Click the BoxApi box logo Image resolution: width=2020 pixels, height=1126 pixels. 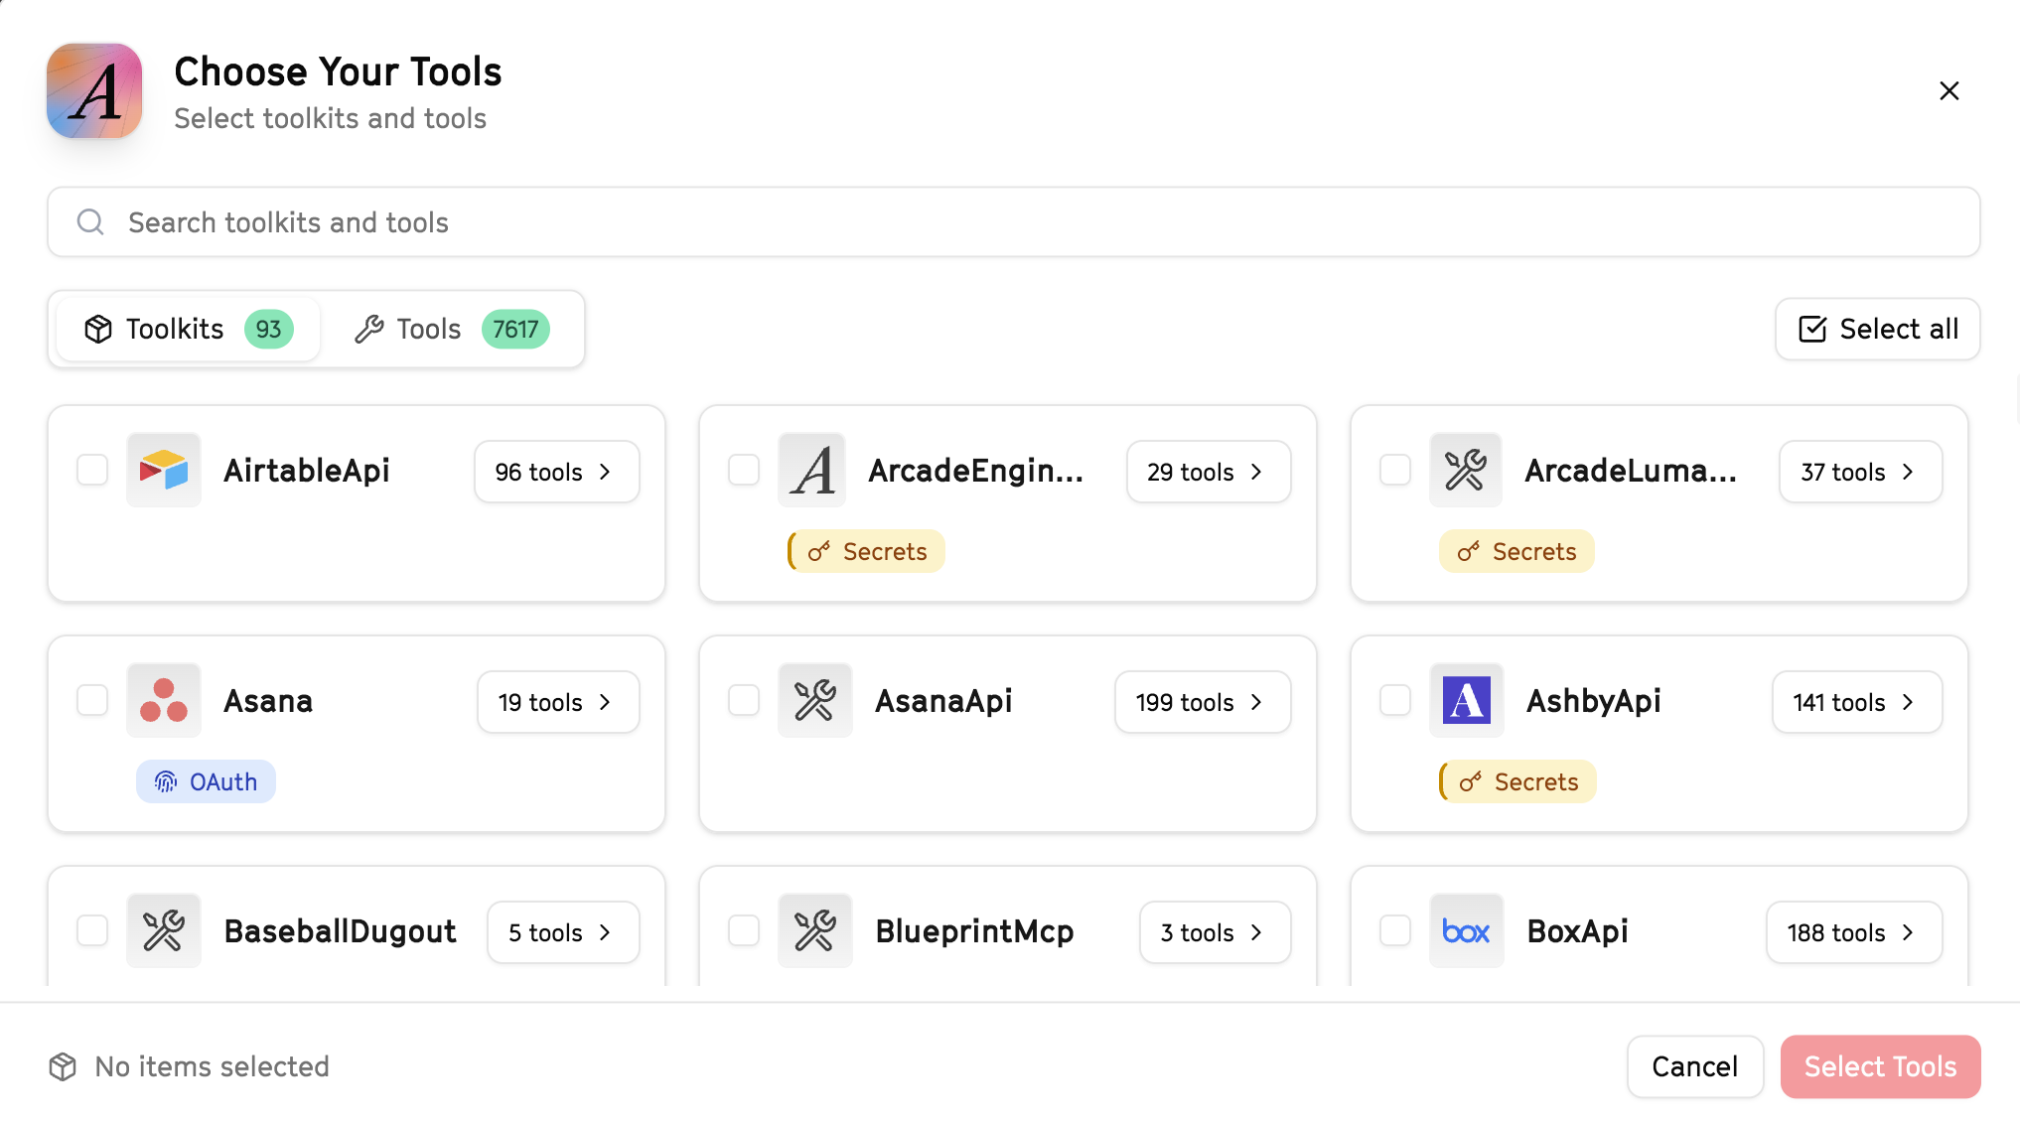(x=1466, y=930)
